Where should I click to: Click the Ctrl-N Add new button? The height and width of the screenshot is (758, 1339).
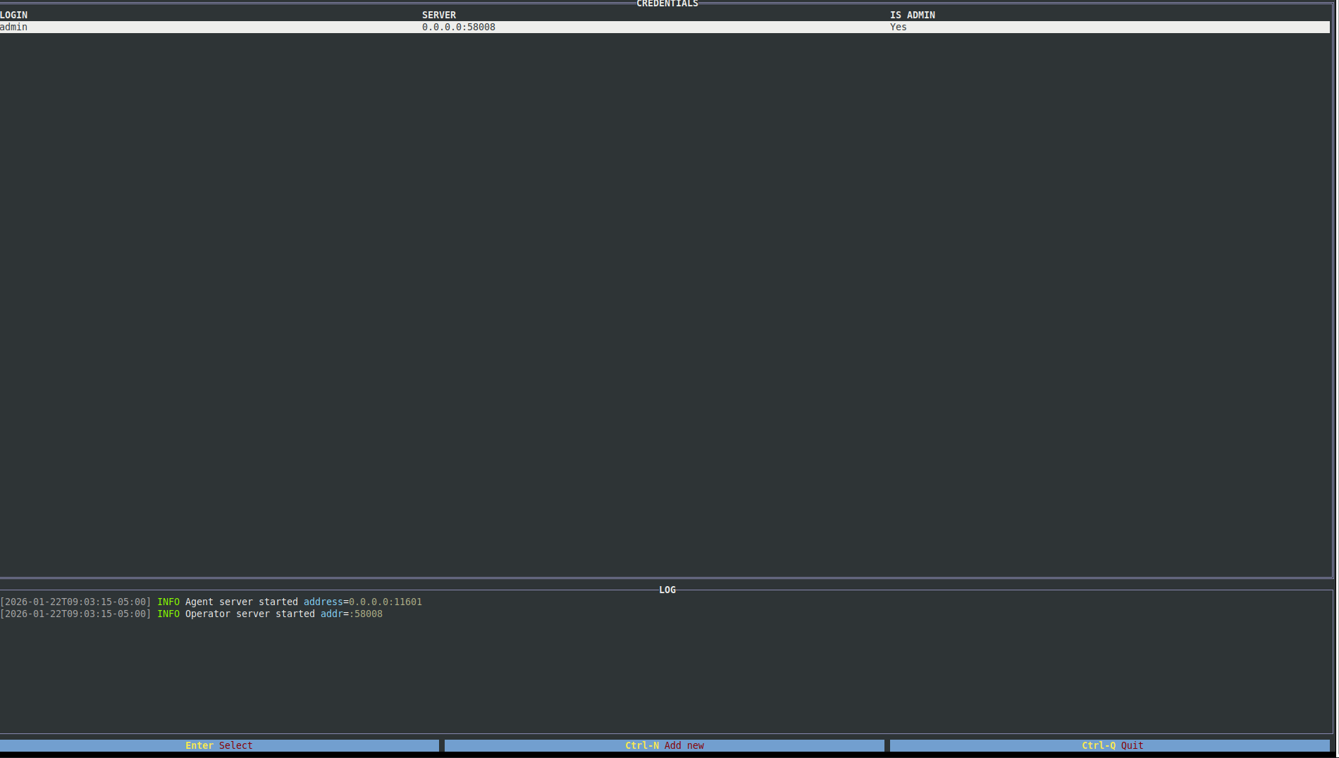pos(664,745)
